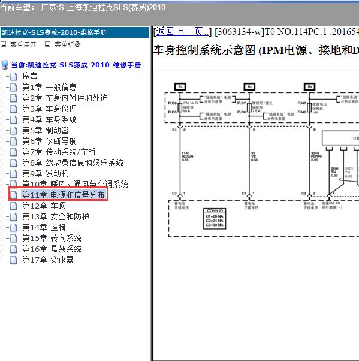
Task: Open 第1章 一般信息
Action: 49,87
